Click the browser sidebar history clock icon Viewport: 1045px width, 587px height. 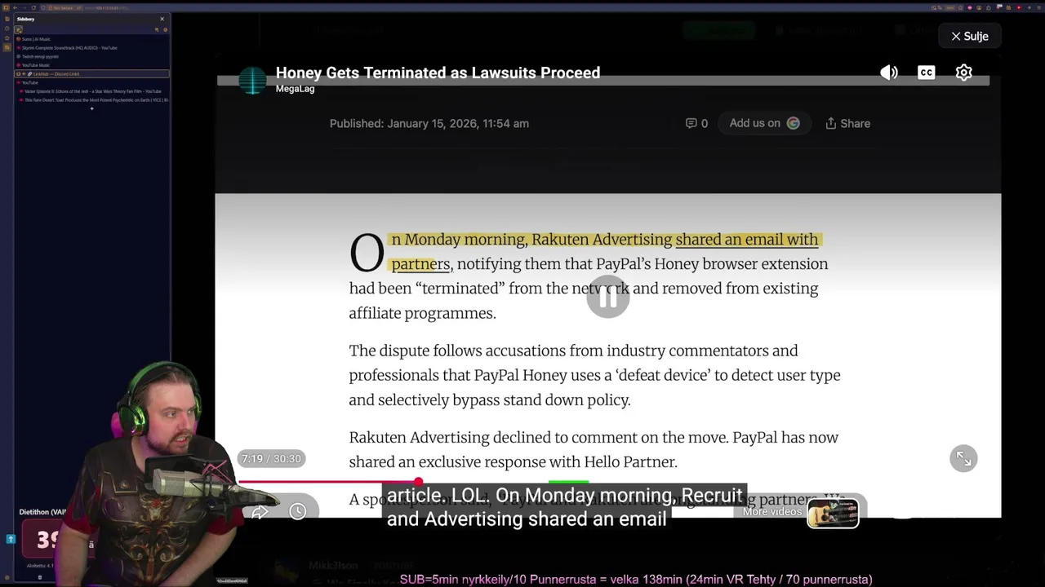point(7,30)
